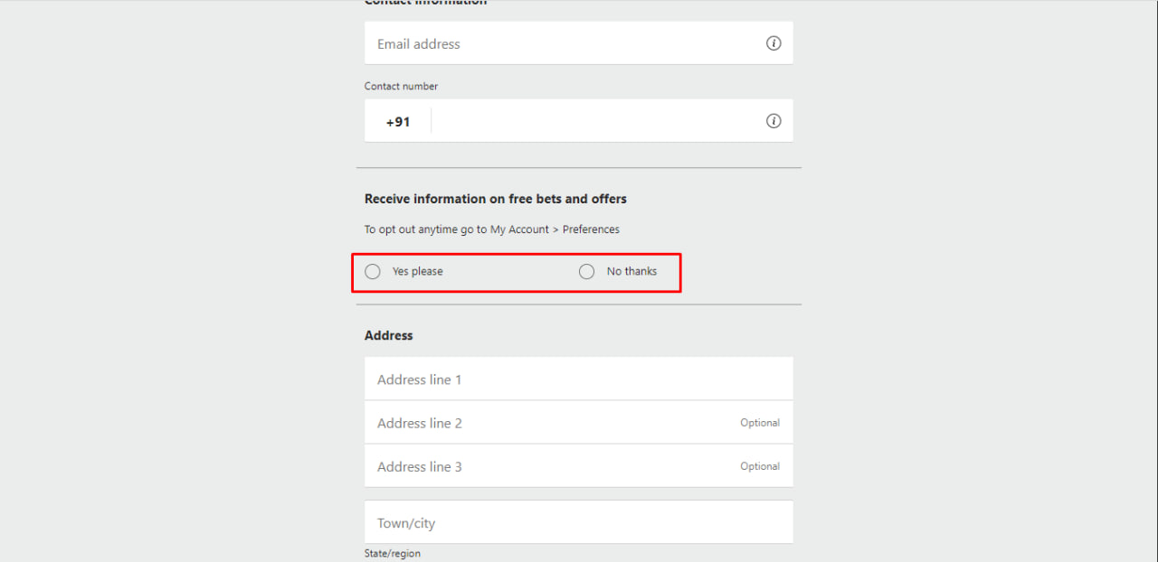
Task: Choose the "No thanks" radio button
Action: point(587,272)
